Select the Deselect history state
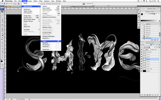The image size is (161, 100). click(151, 36)
